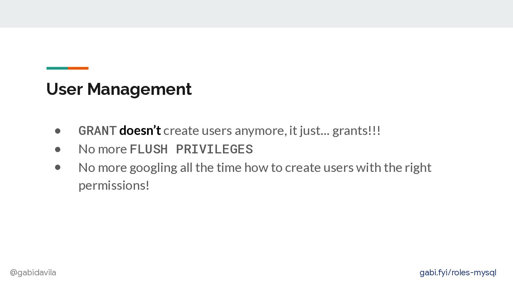The width and height of the screenshot is (513, 289).
Task: Click the FLUSH code word
Action: [149, 149]
